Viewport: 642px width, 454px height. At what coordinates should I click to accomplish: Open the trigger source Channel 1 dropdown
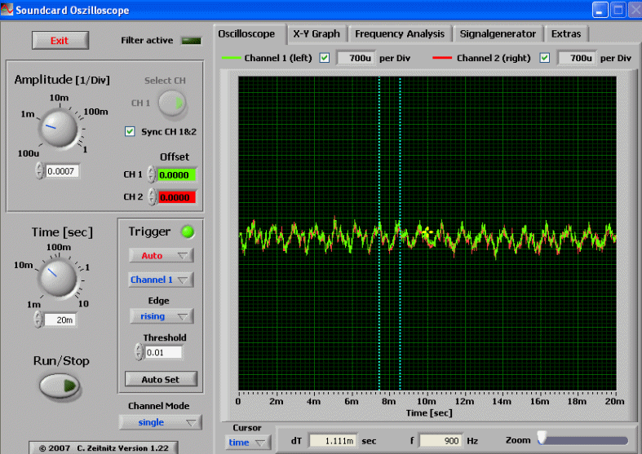click(x=161, y=280)
